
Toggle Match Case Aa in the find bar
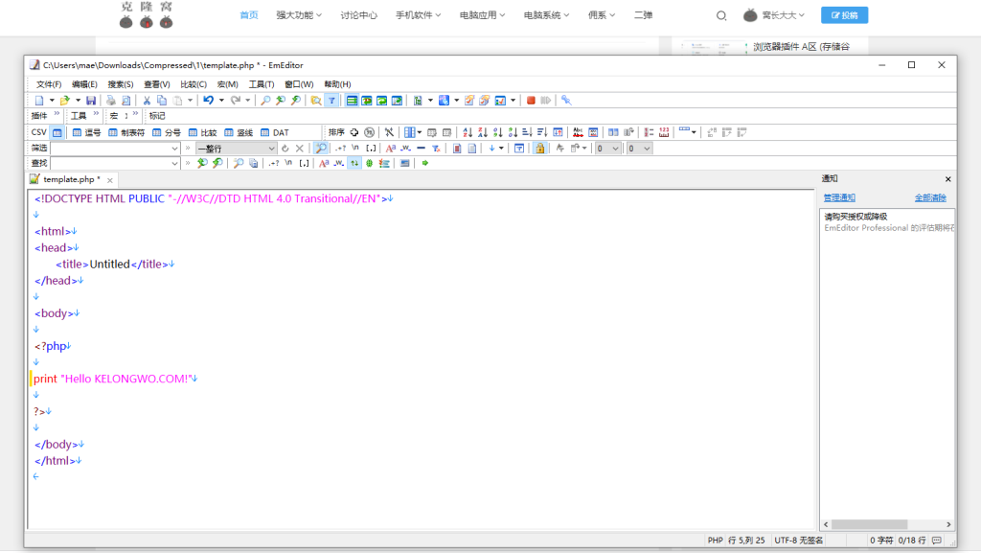coord(324,163)
